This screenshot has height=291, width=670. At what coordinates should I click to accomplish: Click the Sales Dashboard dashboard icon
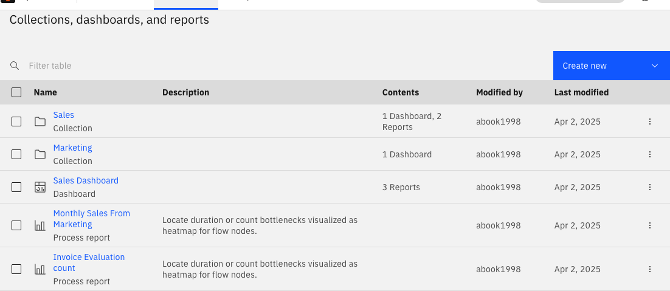[x=40, y=187]
